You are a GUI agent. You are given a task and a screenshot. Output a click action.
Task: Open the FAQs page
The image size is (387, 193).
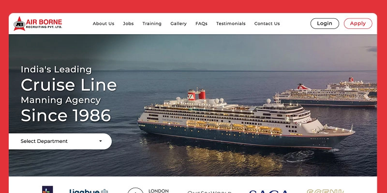point(201,24)
